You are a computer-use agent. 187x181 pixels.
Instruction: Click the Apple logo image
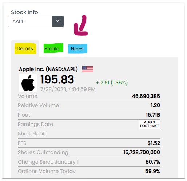[x=28, y=83]
